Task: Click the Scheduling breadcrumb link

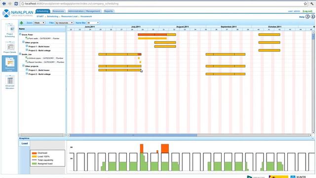Action: (53, 16)
